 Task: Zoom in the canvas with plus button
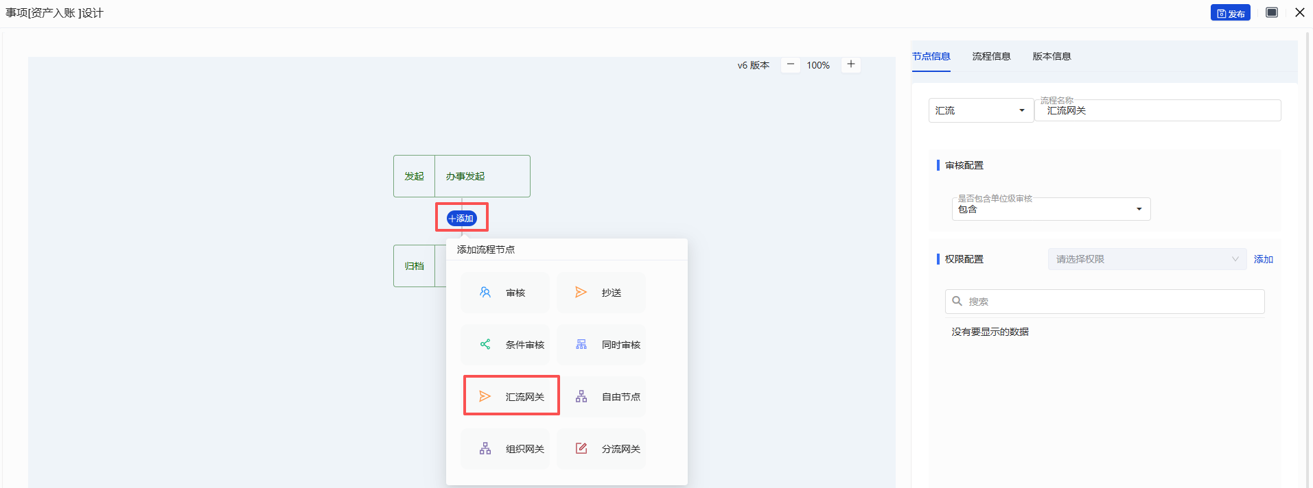coord(850,64)
